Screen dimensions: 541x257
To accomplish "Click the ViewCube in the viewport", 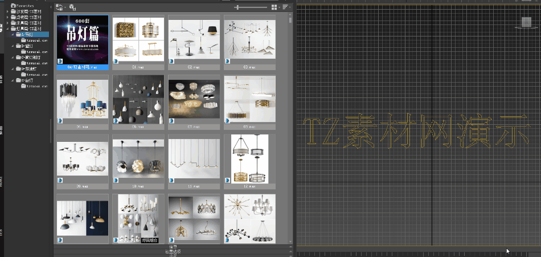I will [525, 23].
